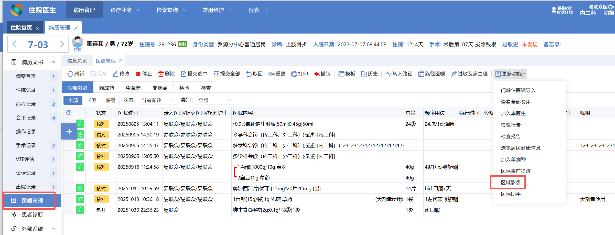
Task: Click the green 复制 badge beside 住院号
Action: click(x=182, y=44)
